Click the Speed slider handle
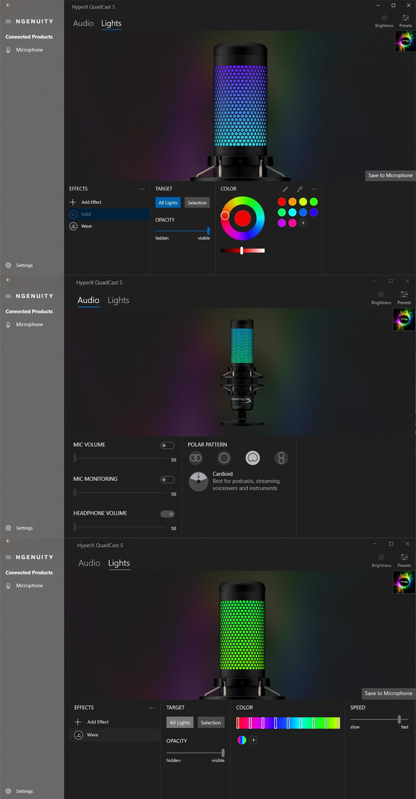This screenshot has width=416, height=799. tap(399, 719)
